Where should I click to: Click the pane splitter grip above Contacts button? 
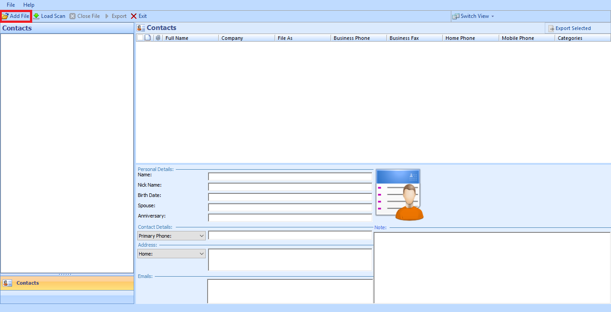(x=65, y=274)
